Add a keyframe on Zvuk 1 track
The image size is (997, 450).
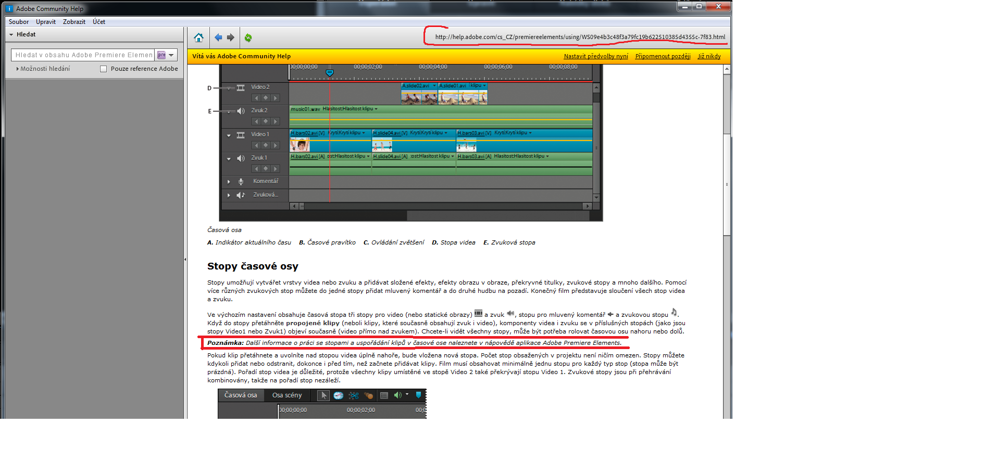click(x=266, y=169)
